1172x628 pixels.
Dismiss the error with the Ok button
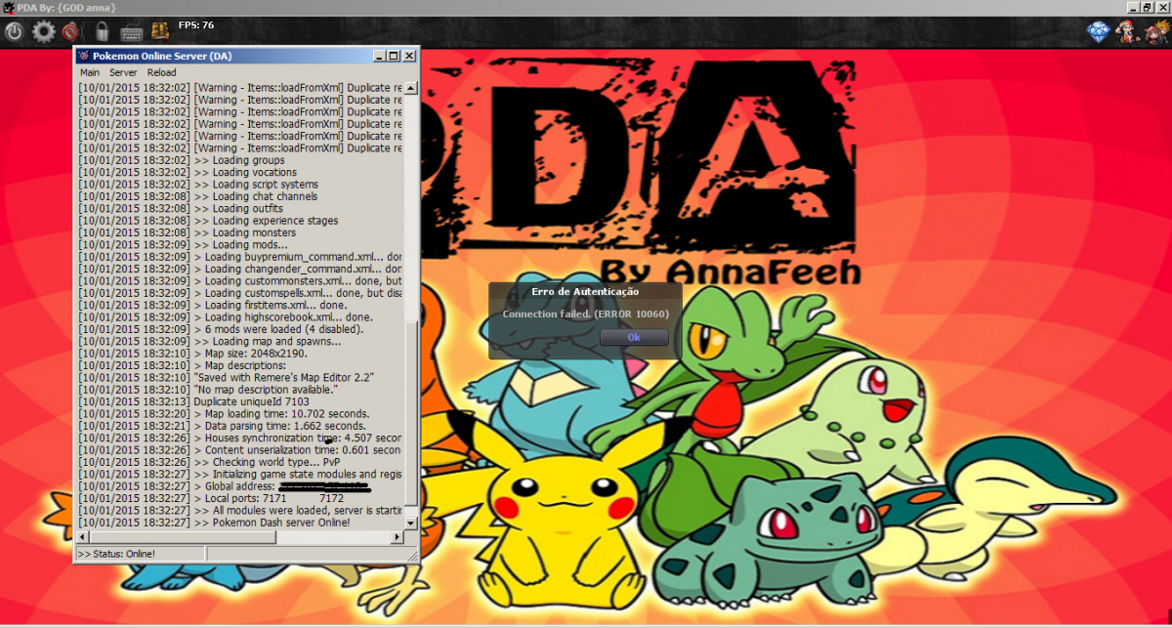(634, 337)
